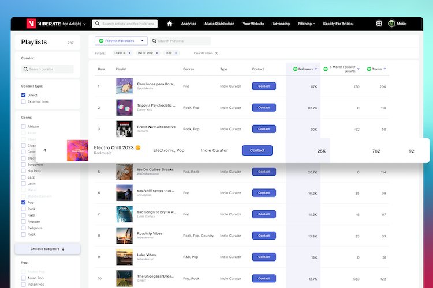
Task: Click Spotify icon beside Tracks header
Action: 369,69
